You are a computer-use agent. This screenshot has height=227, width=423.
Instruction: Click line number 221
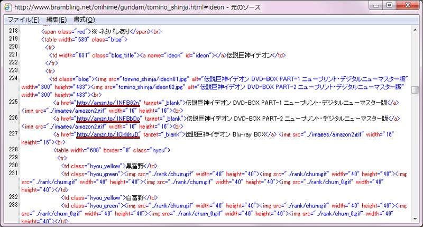(x=13, y=55)
